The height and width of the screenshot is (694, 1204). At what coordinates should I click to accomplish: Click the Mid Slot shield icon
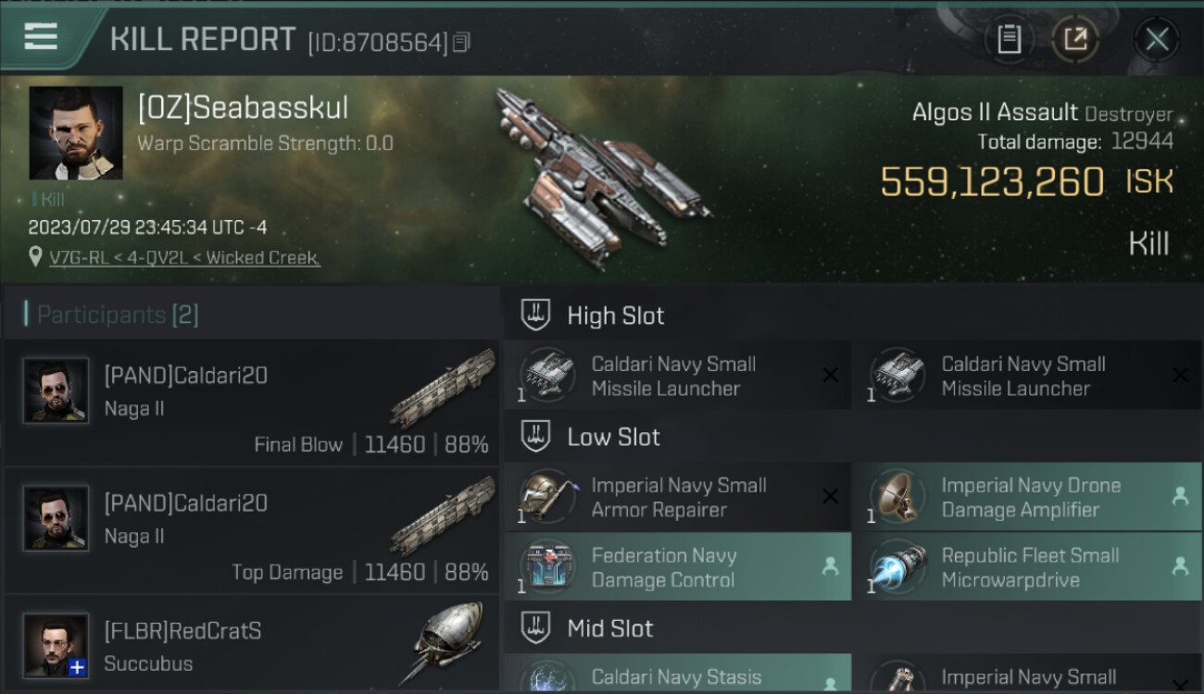coord(535,628)
